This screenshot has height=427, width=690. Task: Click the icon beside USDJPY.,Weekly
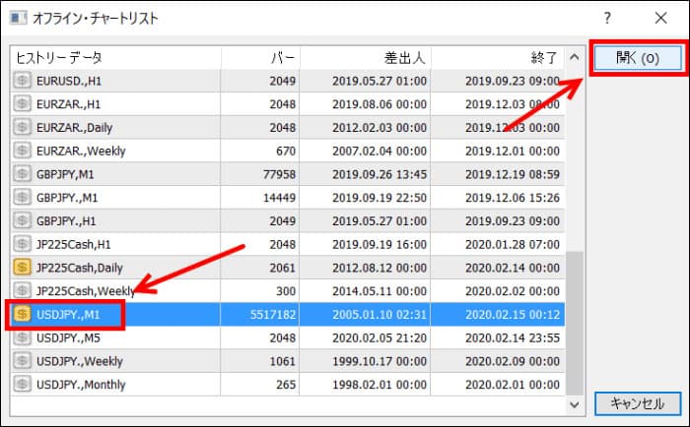pyautogui.click(x=23, y=360)
